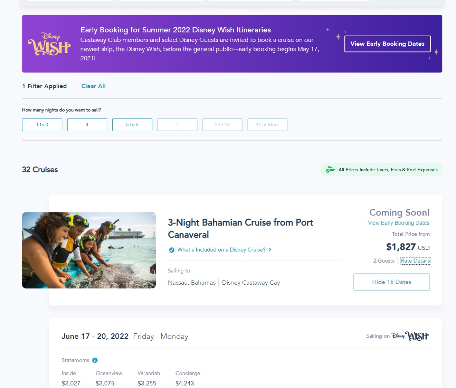456x388 pixels.
Task: Click the Disney Wish logo in banner
Action: 49,44
